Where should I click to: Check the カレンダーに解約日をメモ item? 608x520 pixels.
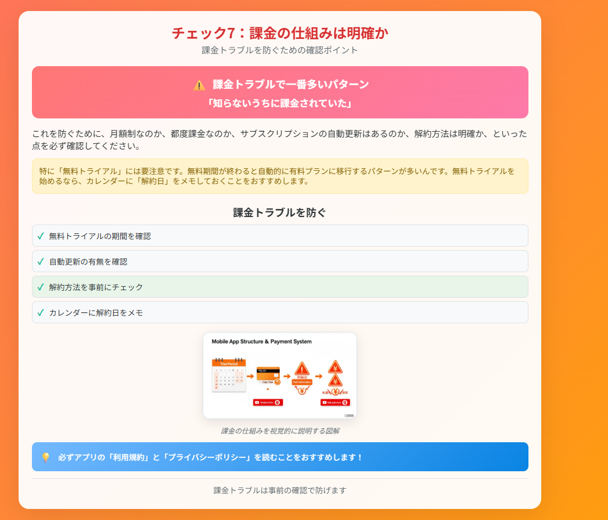click(279, 312)
